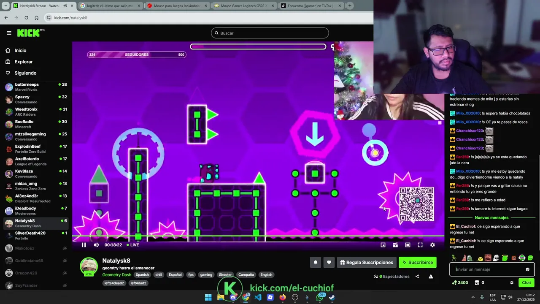
Task: Open WhatsApp from the taskbar
Action: pos(320,297)
